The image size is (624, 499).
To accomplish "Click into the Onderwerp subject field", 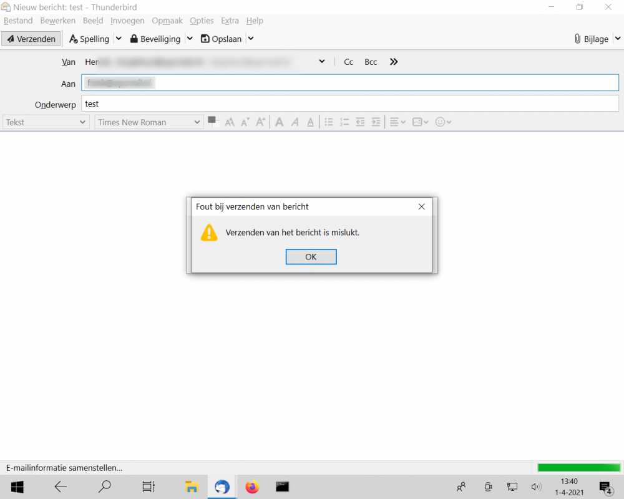I will [350, 104].
